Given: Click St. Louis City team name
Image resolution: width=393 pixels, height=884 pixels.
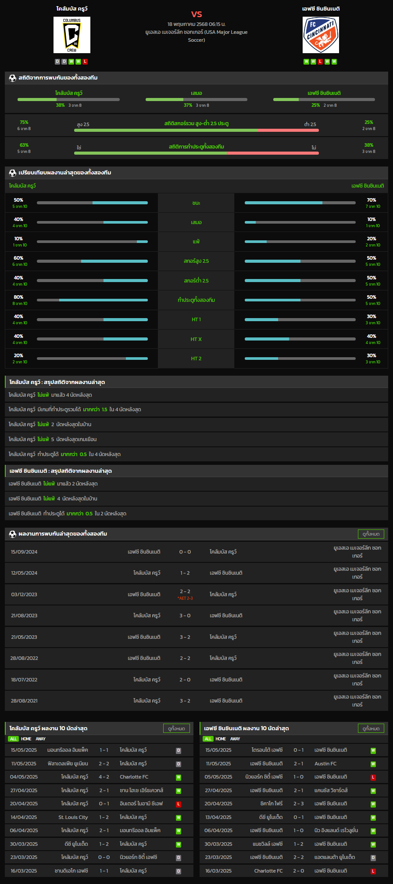Looking at the screenshot, I should coord(73,818).
